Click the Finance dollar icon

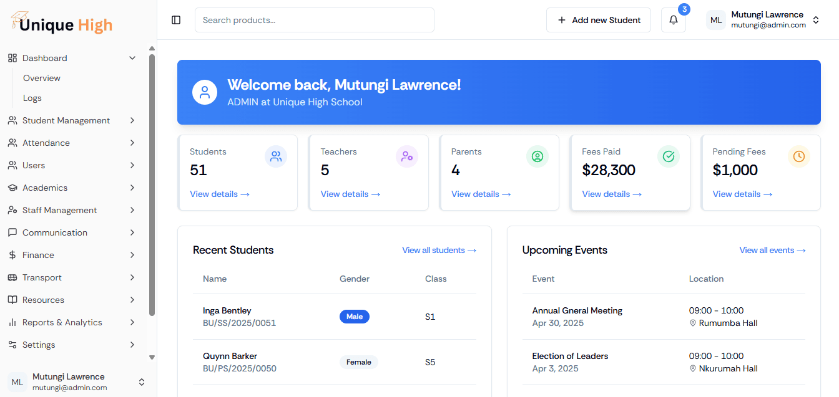point(12,255)
